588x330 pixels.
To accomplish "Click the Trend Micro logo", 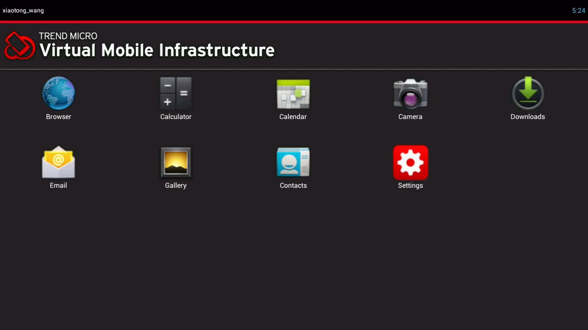I will (x=20, y=46).
